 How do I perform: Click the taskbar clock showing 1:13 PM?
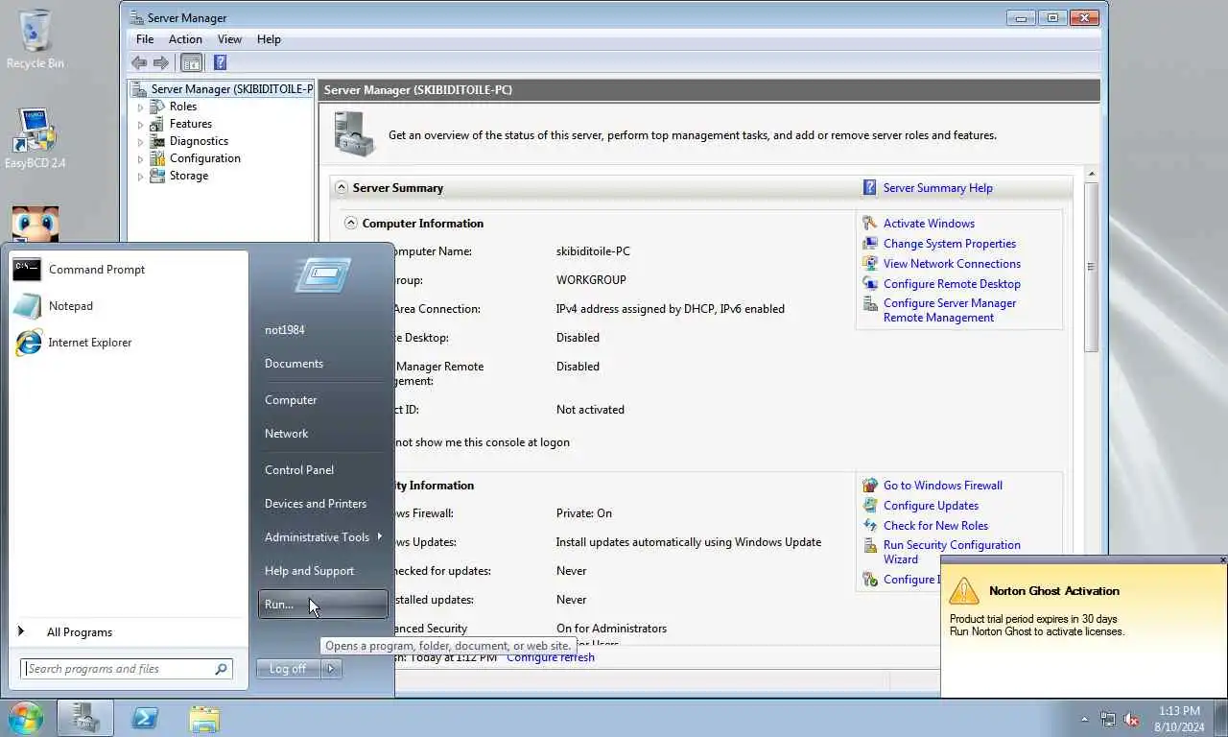click(1179, 719)
